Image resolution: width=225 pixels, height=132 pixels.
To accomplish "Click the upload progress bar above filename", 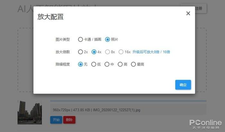I will pos(128,101).
